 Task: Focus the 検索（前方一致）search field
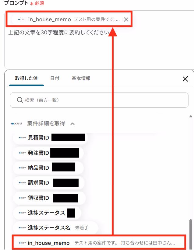(x=99, y=100)
